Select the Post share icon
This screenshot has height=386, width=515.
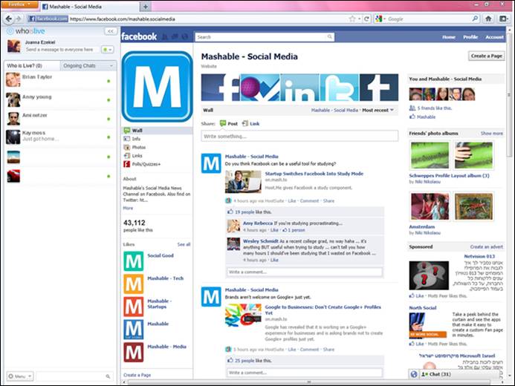[223, 124]
